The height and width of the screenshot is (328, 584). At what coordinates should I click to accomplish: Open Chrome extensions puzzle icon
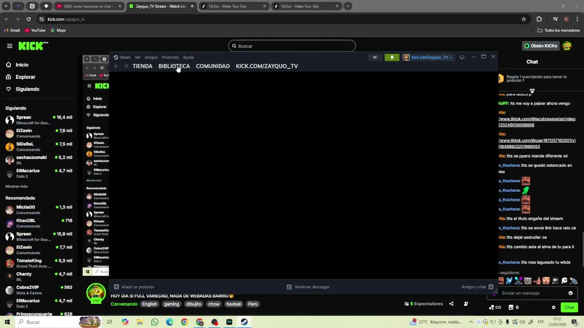[539, 19]
